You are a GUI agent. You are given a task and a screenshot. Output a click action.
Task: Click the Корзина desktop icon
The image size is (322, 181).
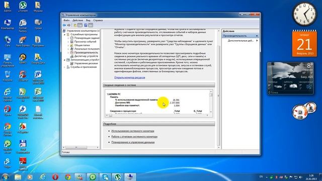[8, 76]
